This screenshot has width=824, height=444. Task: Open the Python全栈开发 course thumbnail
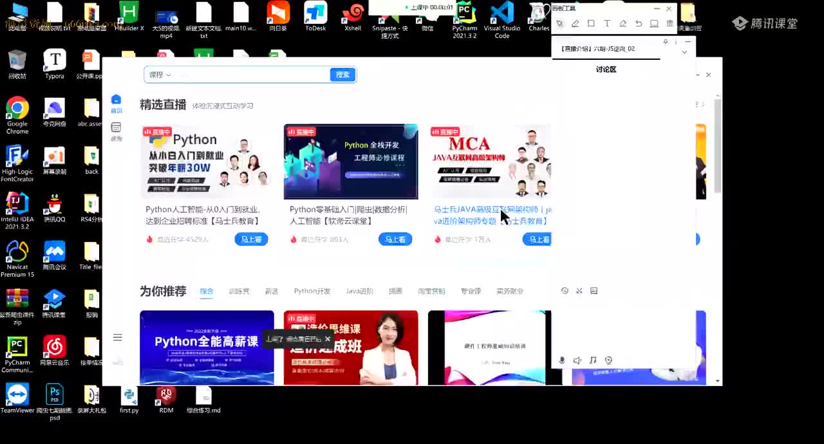[x=351, y=162]
